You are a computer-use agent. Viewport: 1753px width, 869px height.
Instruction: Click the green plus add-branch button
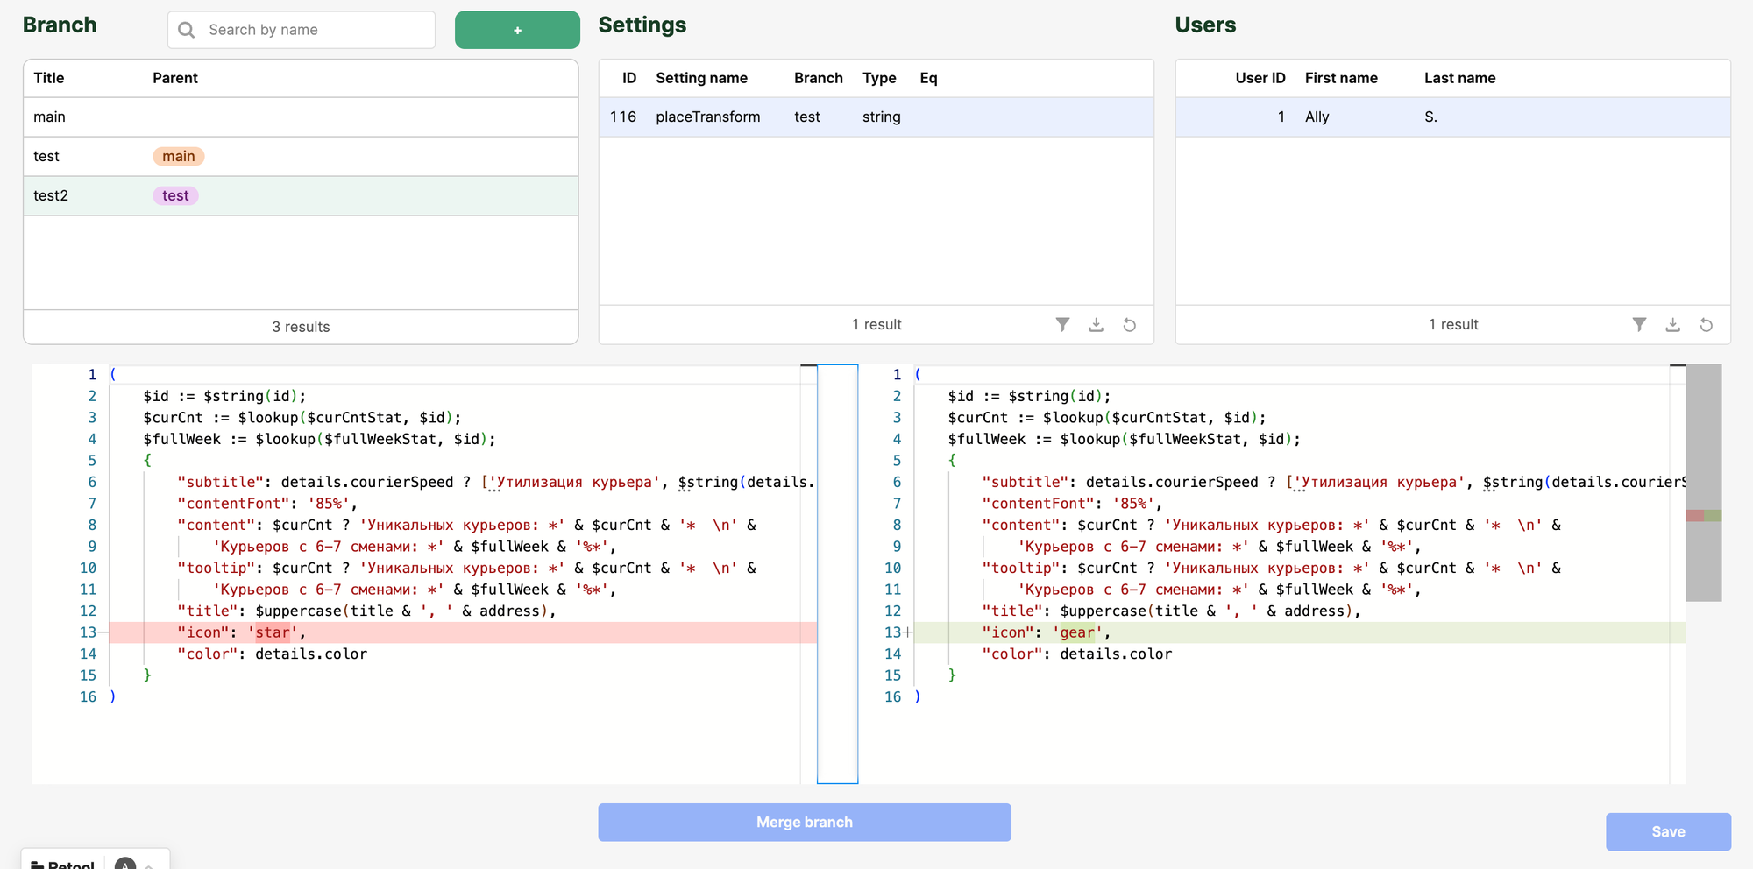point(517,30)
